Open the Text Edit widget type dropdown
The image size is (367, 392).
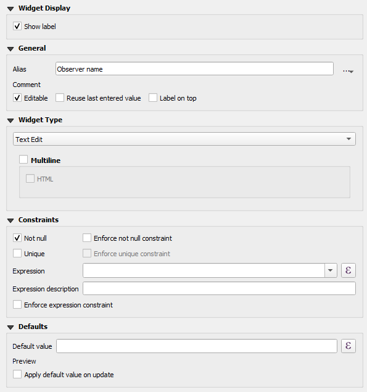(x=184, y=139)
